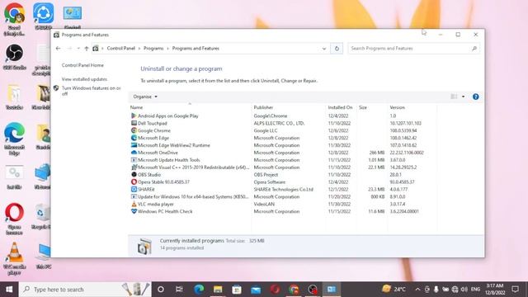The height and width of the screenshot is (297, 528).
Task: Click the SHAREit Technologies Co.Ltd publisher cell
Action: pyautogui.click(x=284, y=189)
